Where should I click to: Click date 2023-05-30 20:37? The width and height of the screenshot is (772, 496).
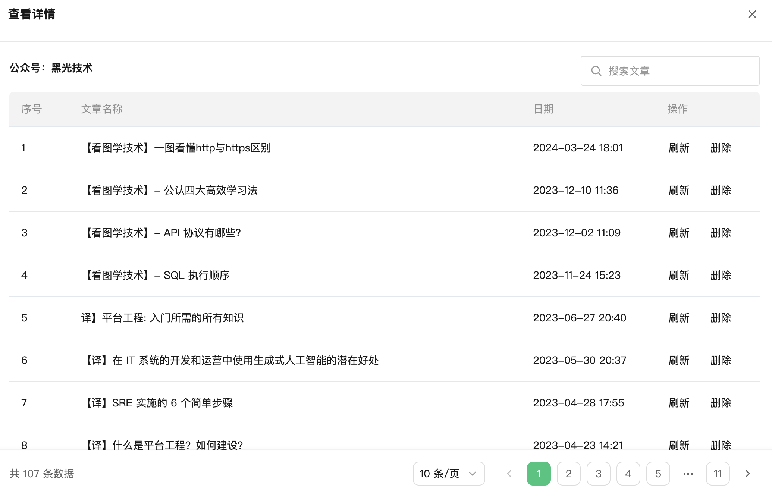click(580, 360)
